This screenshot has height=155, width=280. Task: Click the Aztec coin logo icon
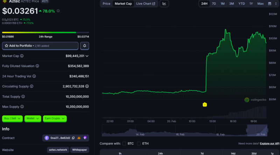[5, 1]
